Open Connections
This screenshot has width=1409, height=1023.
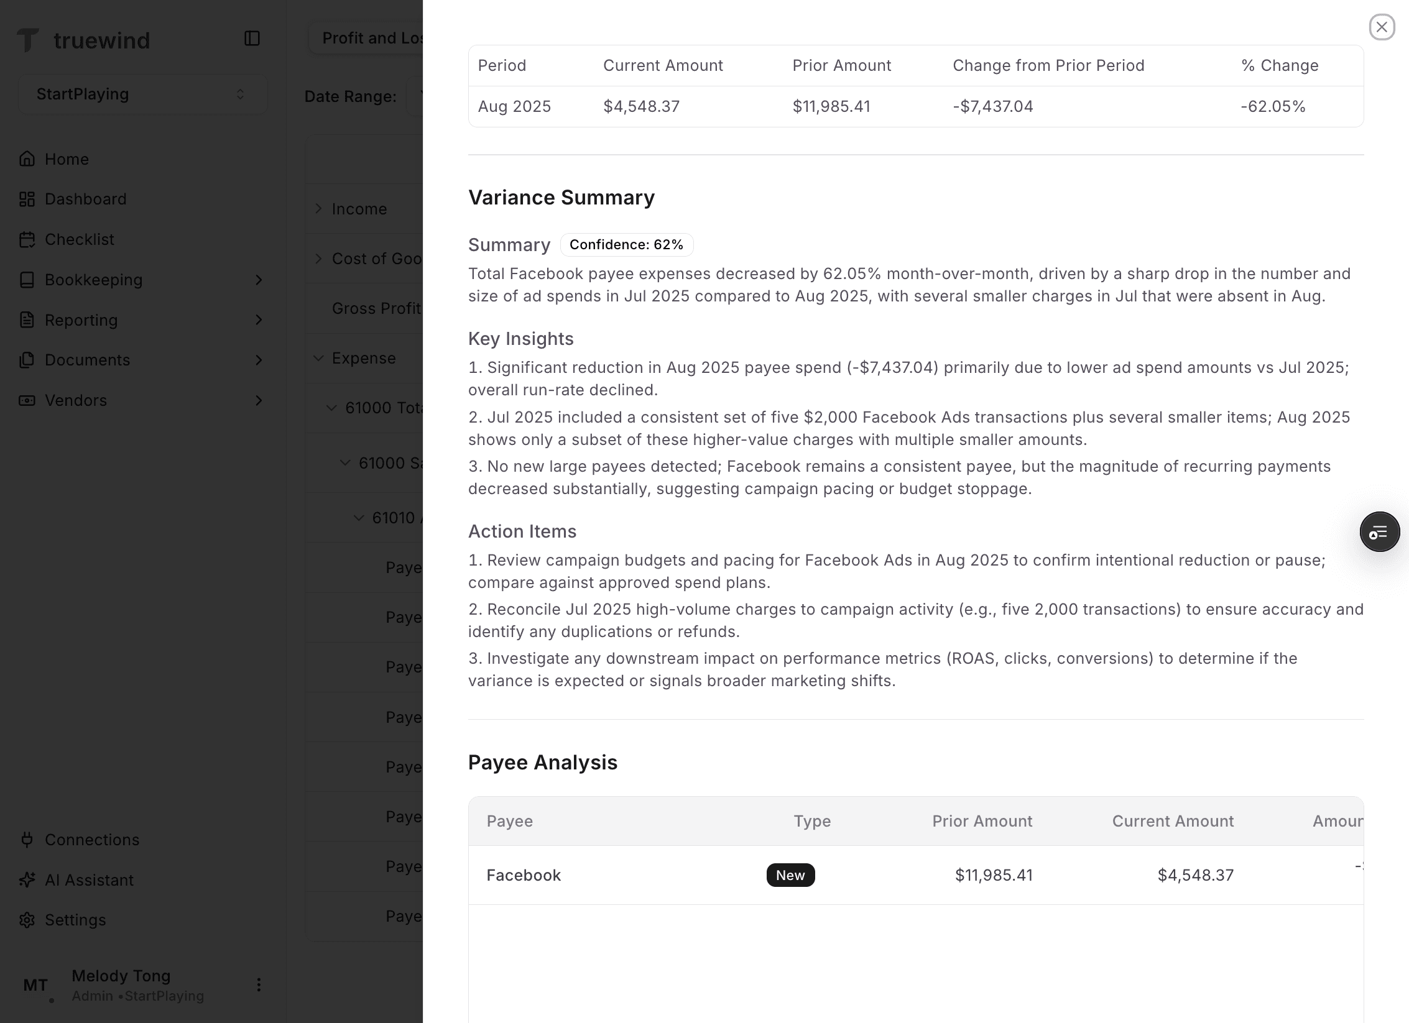click(91, 840)
